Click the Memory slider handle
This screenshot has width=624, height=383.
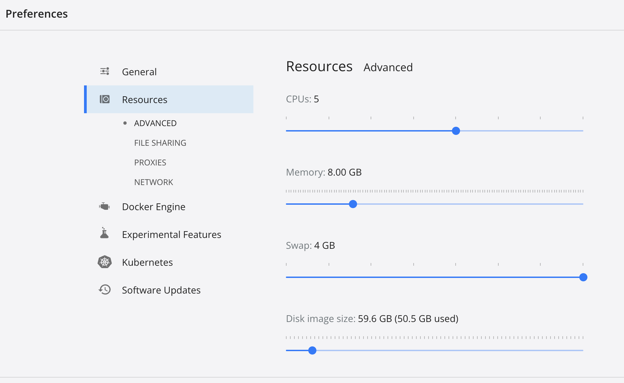(353, 204)
